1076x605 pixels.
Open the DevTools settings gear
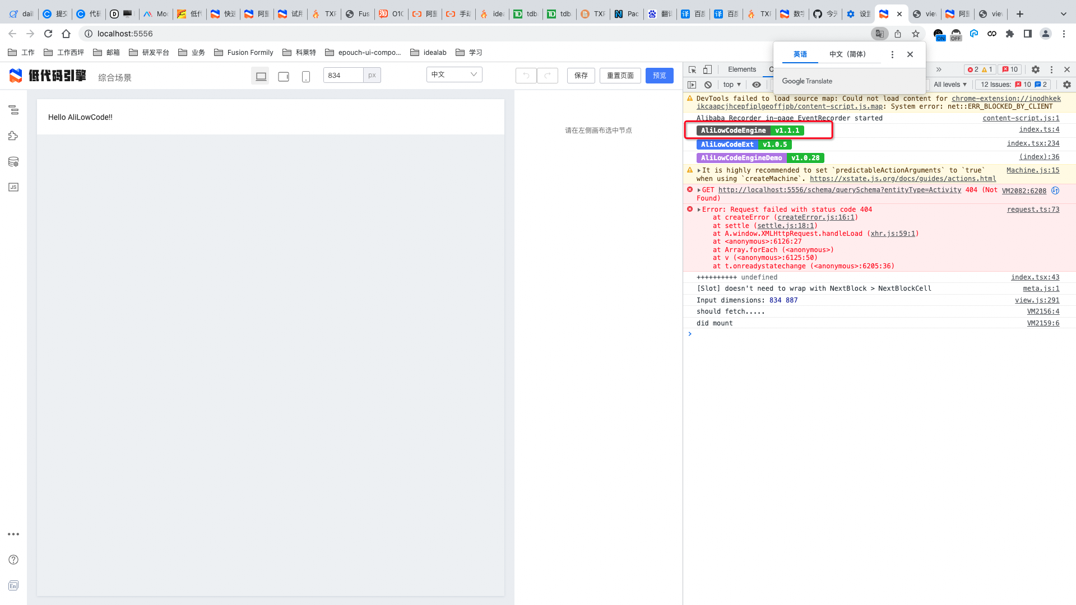click(1036, 69)
